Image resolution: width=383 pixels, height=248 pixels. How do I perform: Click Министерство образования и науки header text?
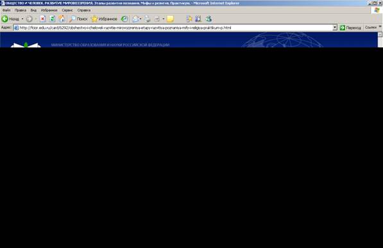point(110,45)
